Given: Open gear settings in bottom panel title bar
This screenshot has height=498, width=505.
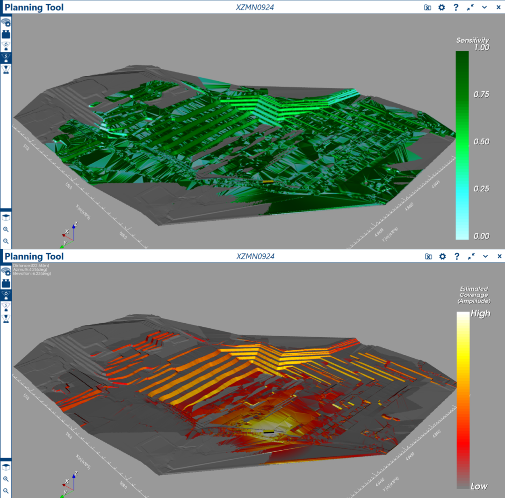Looking at the screenshot, I should click(441, 256).
